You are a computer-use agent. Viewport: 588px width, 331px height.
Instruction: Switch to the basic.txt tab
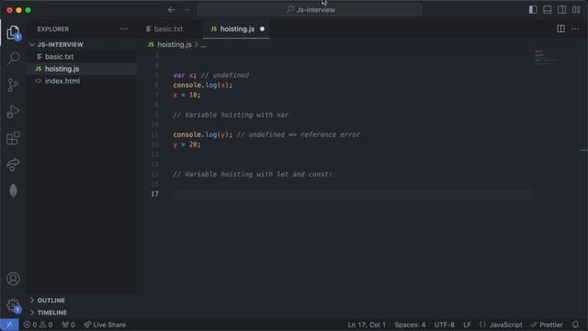pyautogui.click(x=164, y=29)
